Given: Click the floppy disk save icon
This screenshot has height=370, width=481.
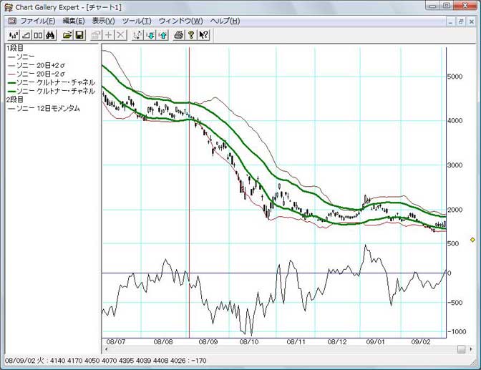Looking at the screenshot, I should [x=79, y=34].
